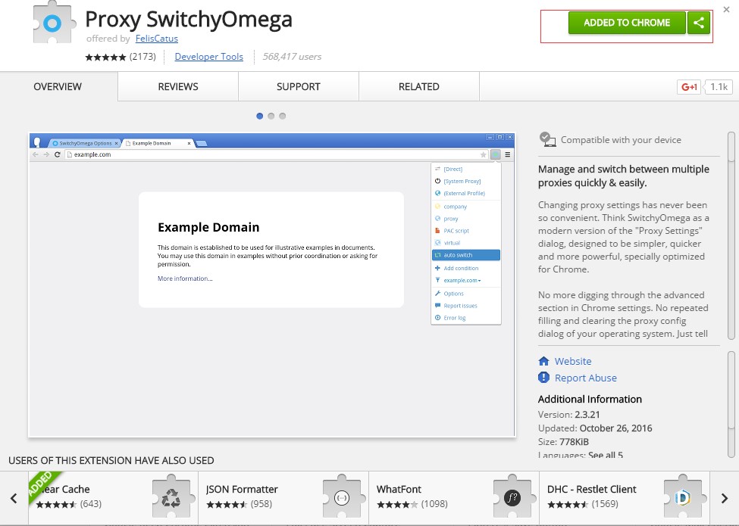The height and width of the screenshot is (526, 739).
Task: Close the extension details overlay
Action: (x=727, y=9)
